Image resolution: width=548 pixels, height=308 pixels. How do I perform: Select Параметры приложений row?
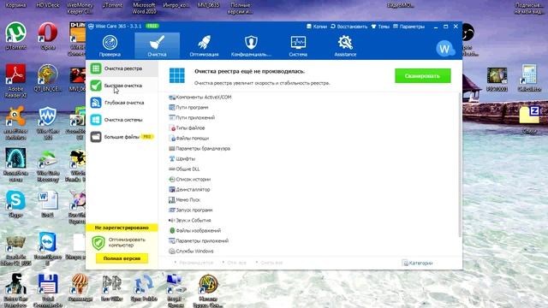point(199,241)
